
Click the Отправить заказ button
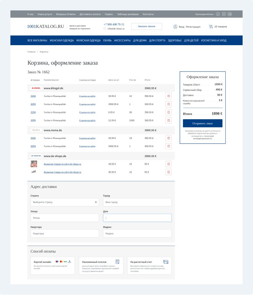[202, 123]
